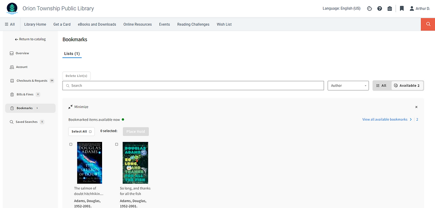Click the Orion Township Public Library title

click(58, 8)
